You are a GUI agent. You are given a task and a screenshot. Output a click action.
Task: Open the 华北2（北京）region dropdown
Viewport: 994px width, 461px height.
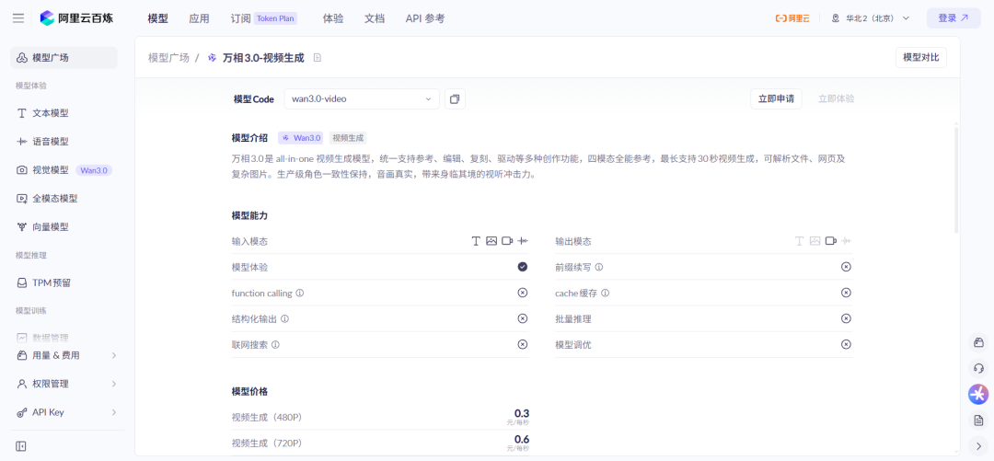point(871,18)
